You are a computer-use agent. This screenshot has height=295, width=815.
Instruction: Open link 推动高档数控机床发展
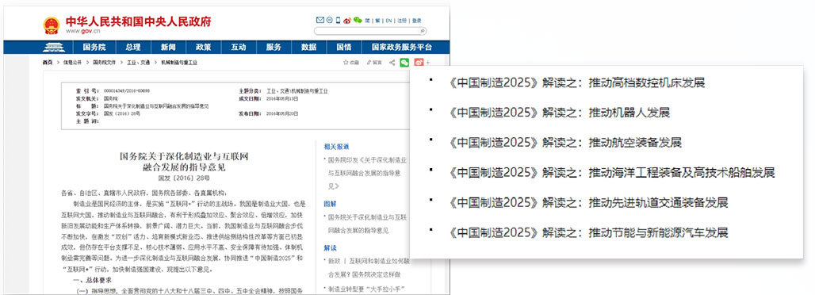[646, 82]
